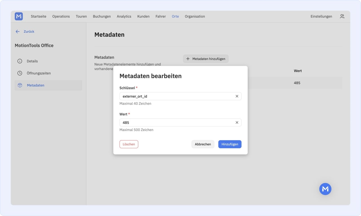Screen dimensions: 361x216
Task: Click the Metadaten bearbeiten dialog title
Action: tap(150, 76)
